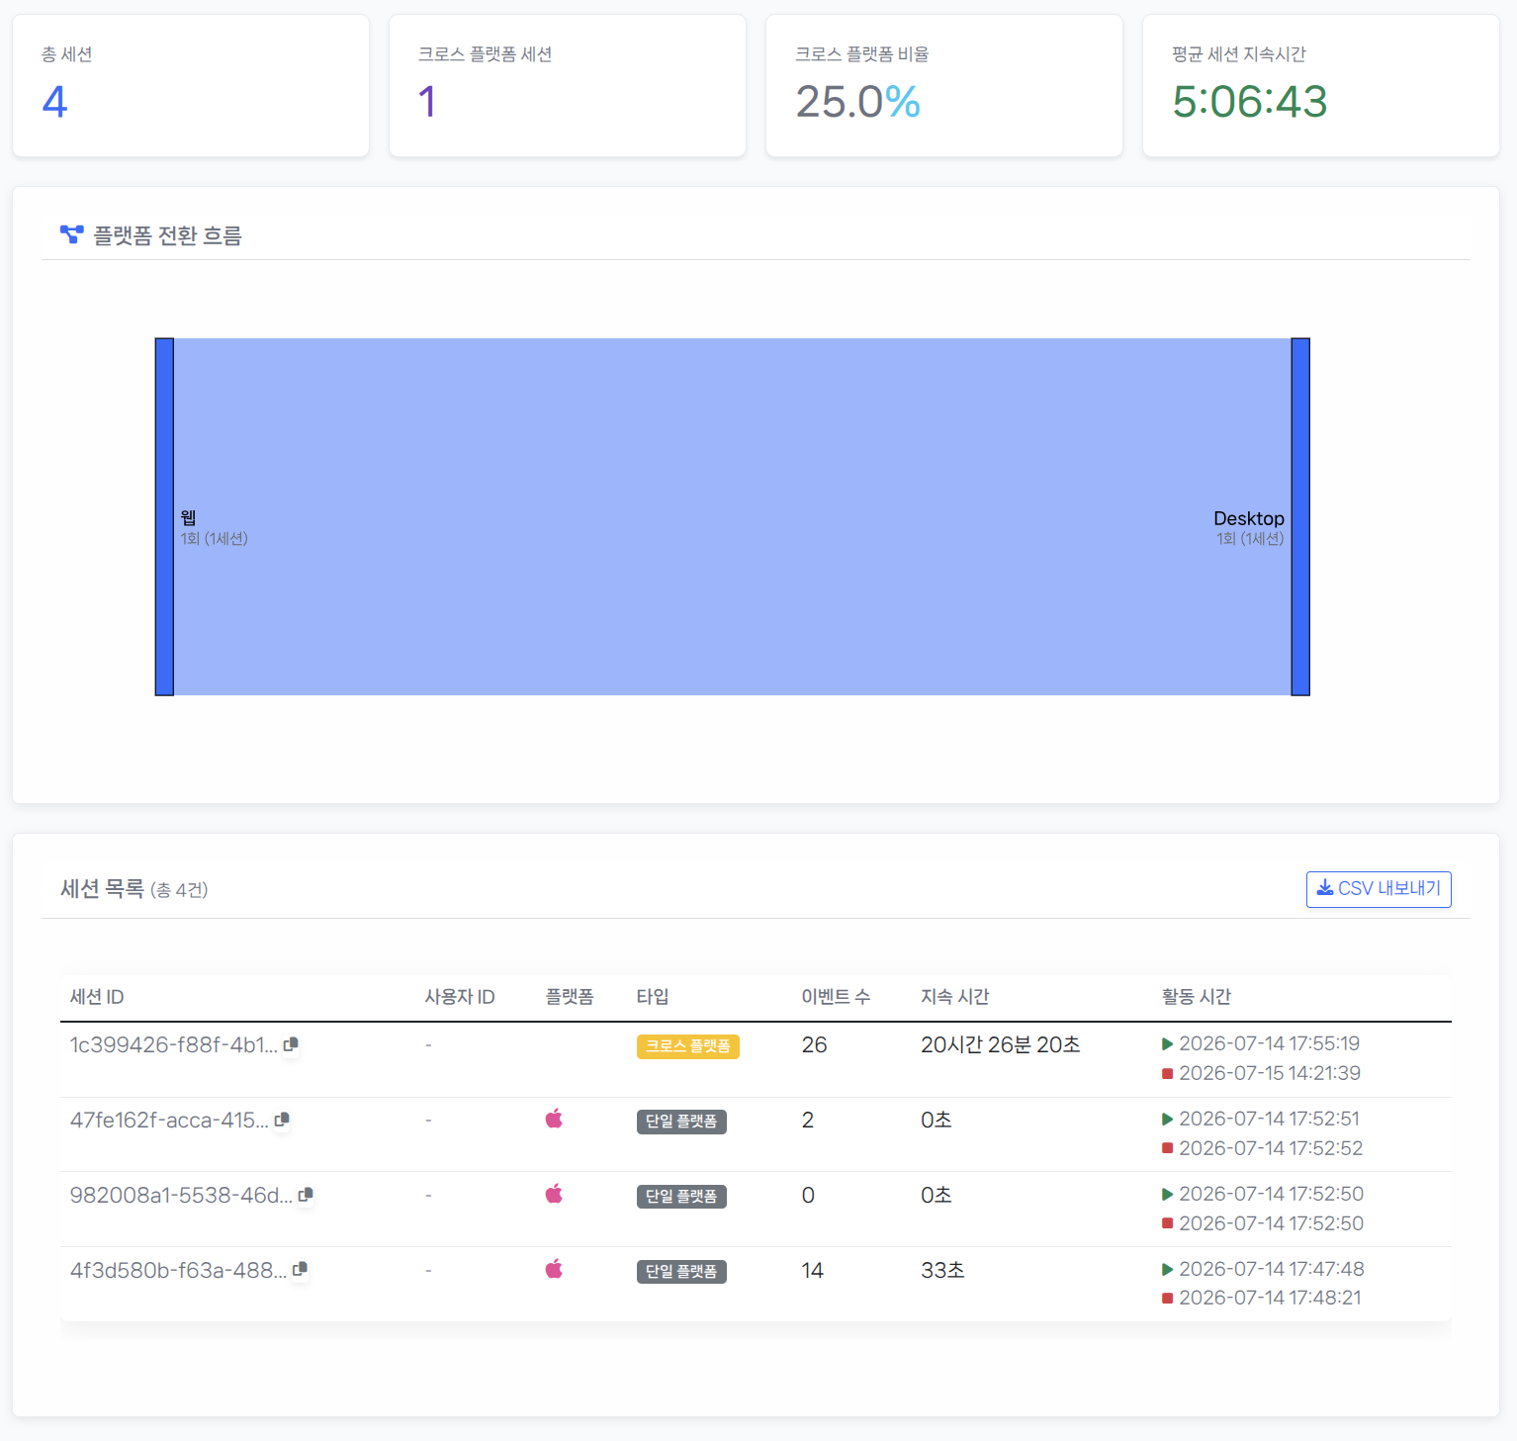Click start time 2026-07-14 17:47:48
Image resolution: width=1517 pixels, height=1441 pixels.
[x=1271, y=1269]
